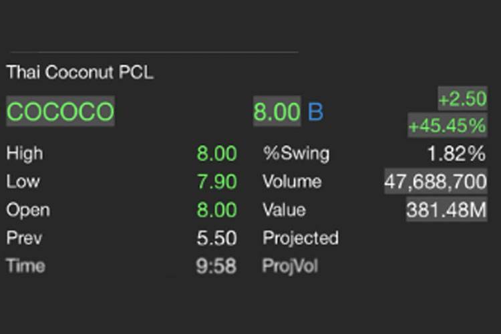Viewport: 501px width, 334px height.
Task: Click the last price 8.00 beside B
Action: [x=277, y=112]
